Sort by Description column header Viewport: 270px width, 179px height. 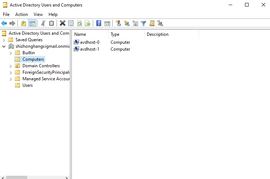(x=171, y=34)
